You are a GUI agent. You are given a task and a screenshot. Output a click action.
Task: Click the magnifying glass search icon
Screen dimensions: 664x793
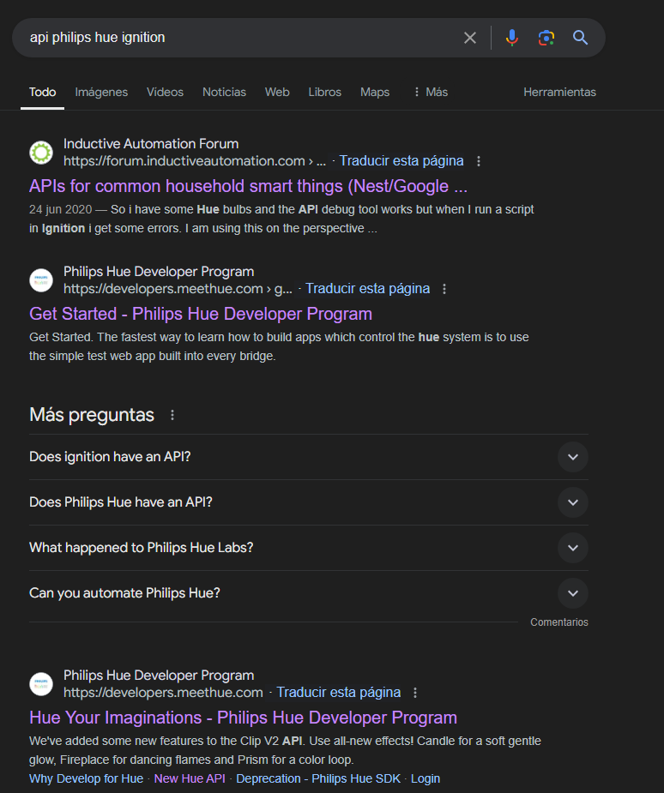580,38
